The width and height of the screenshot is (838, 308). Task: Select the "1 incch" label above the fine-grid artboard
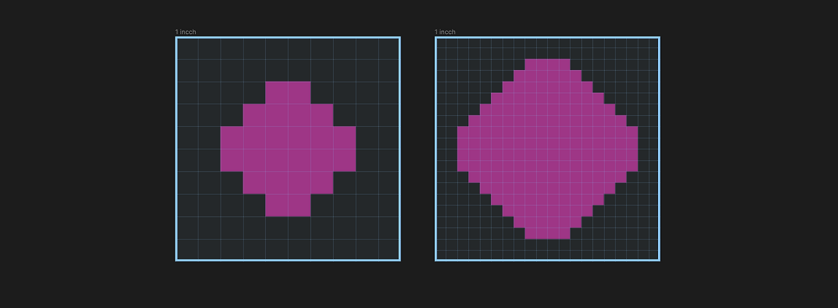(x=445, y=32)
